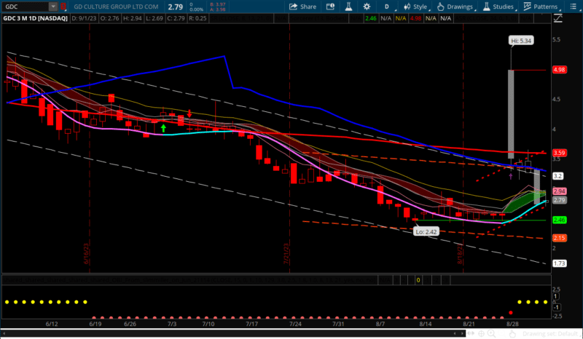The image size is (583, 339).
Task: Open the D timeframe selector
Action: (x=387, y=7)
